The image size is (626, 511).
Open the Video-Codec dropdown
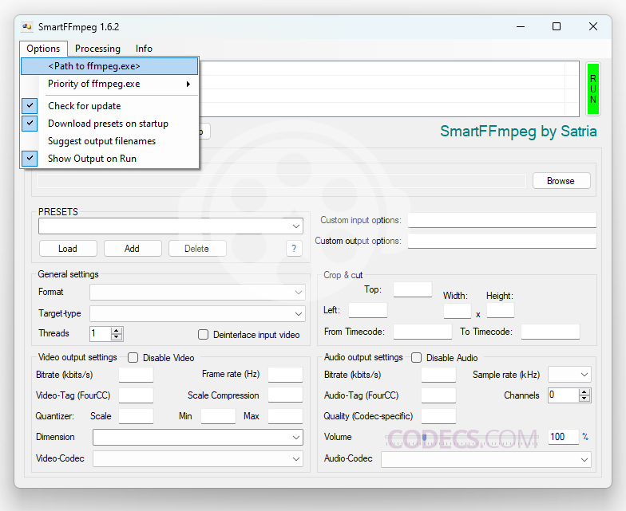(x=295, y=459)
